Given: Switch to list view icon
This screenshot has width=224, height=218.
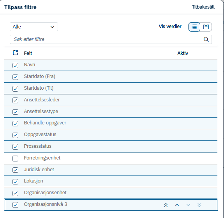Looking at the screenshot, I should (x=194, y=27).
